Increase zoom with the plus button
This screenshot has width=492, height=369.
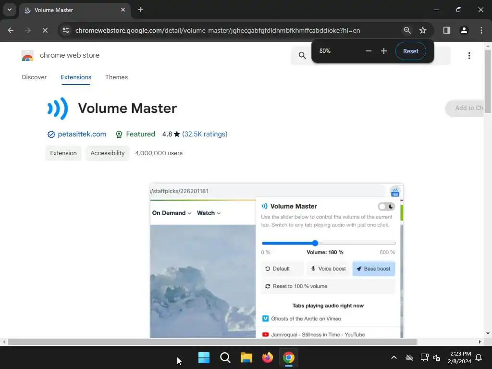tap(384, 51)
